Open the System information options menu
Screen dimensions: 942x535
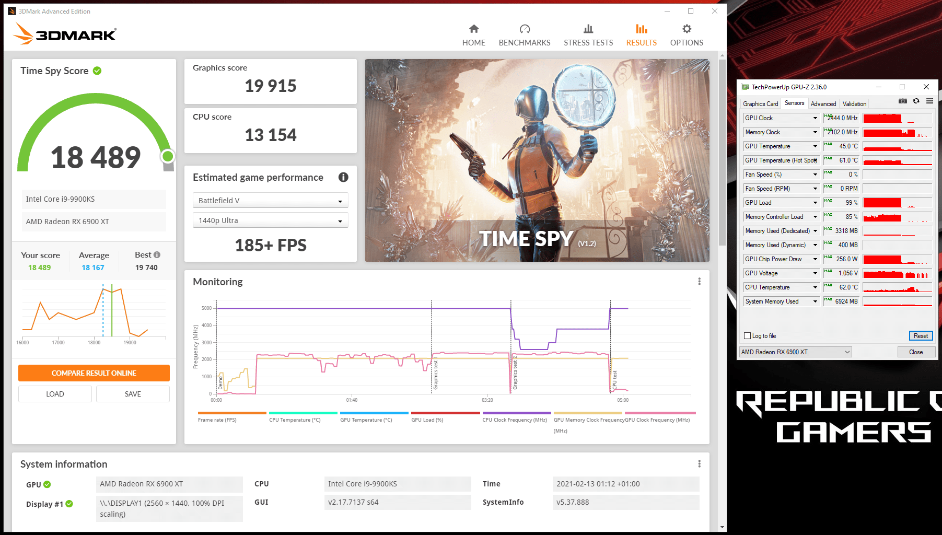pos(699,464)
